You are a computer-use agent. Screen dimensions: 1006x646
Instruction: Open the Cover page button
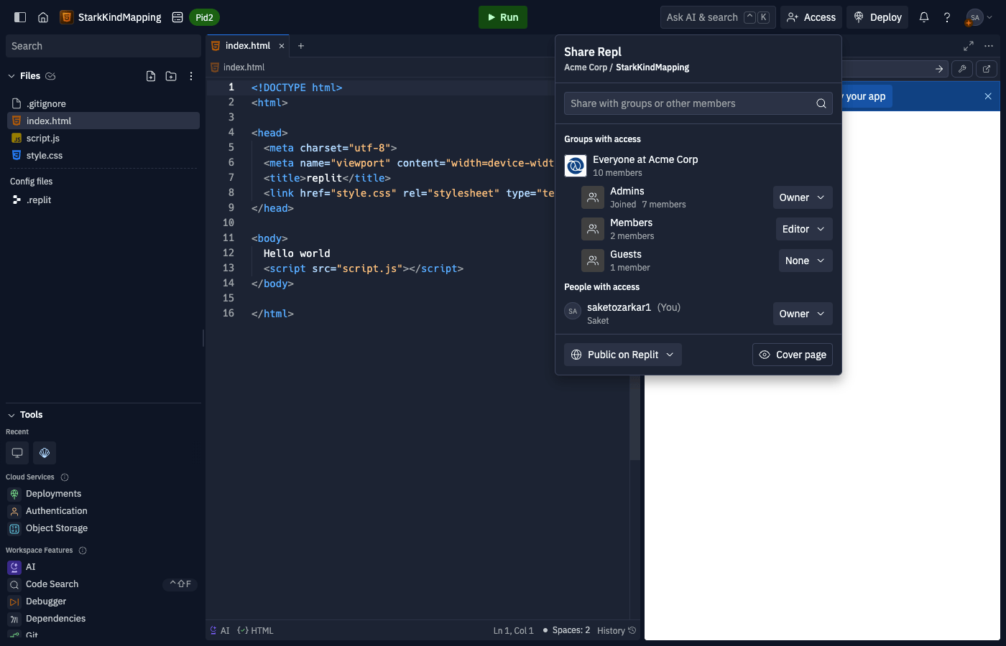tap(793, 355)
